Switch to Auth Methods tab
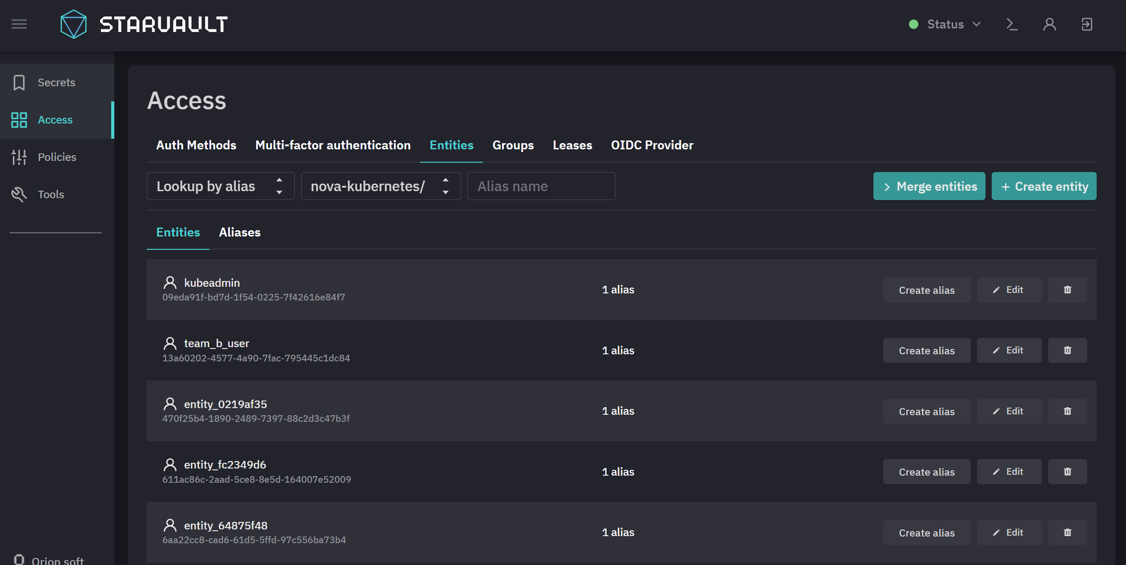The height and width of the screenshot is (565, 1126). pyautogui.click(x=196, y=145)
